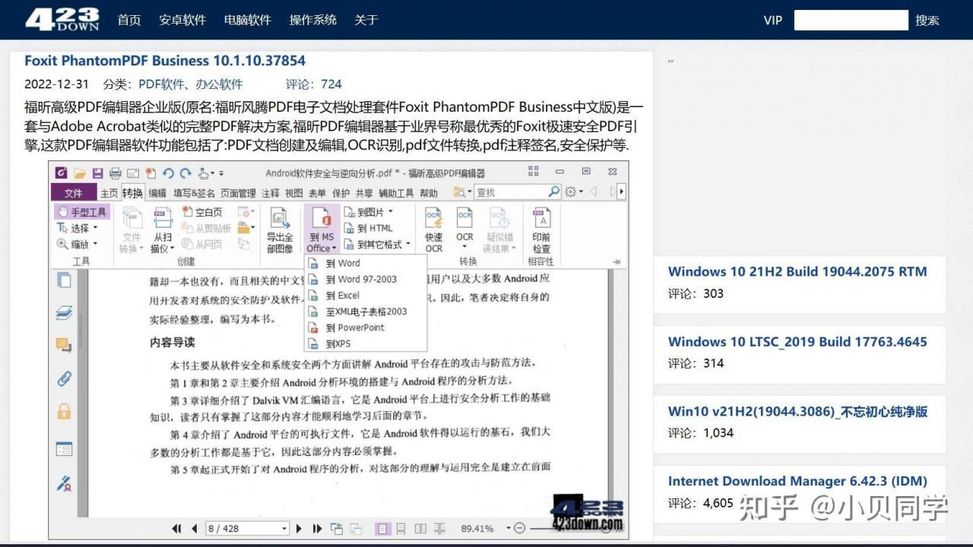
Task: Open Windows 10 21H2 Build 19044.2075 link
Action: click(797, 271)
